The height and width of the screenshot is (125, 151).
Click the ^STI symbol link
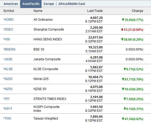tap(6, 99)
